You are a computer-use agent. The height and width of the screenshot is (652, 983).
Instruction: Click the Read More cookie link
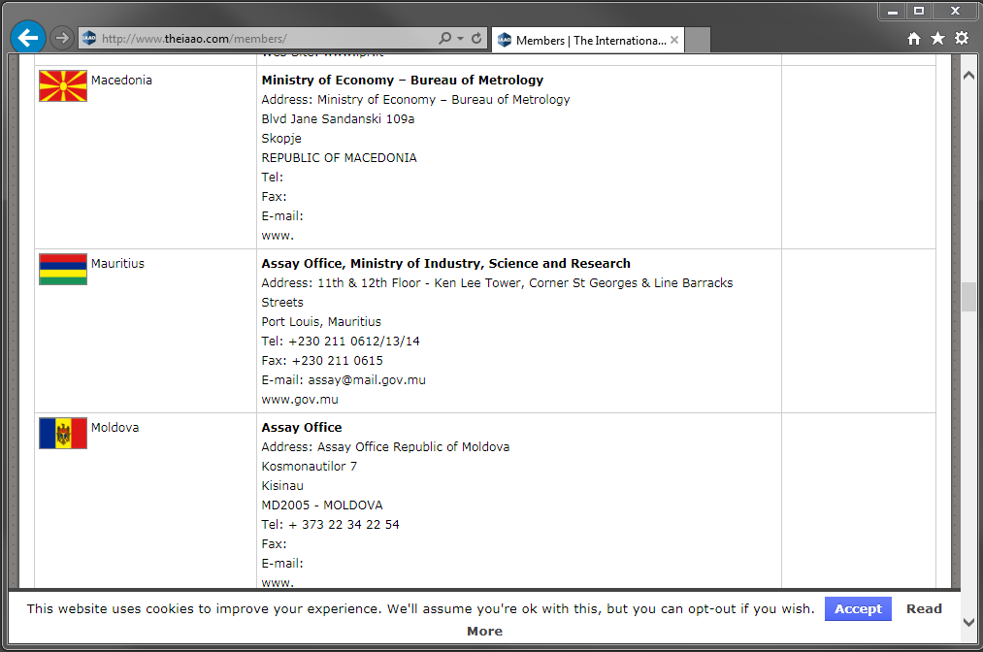point(924,608)
